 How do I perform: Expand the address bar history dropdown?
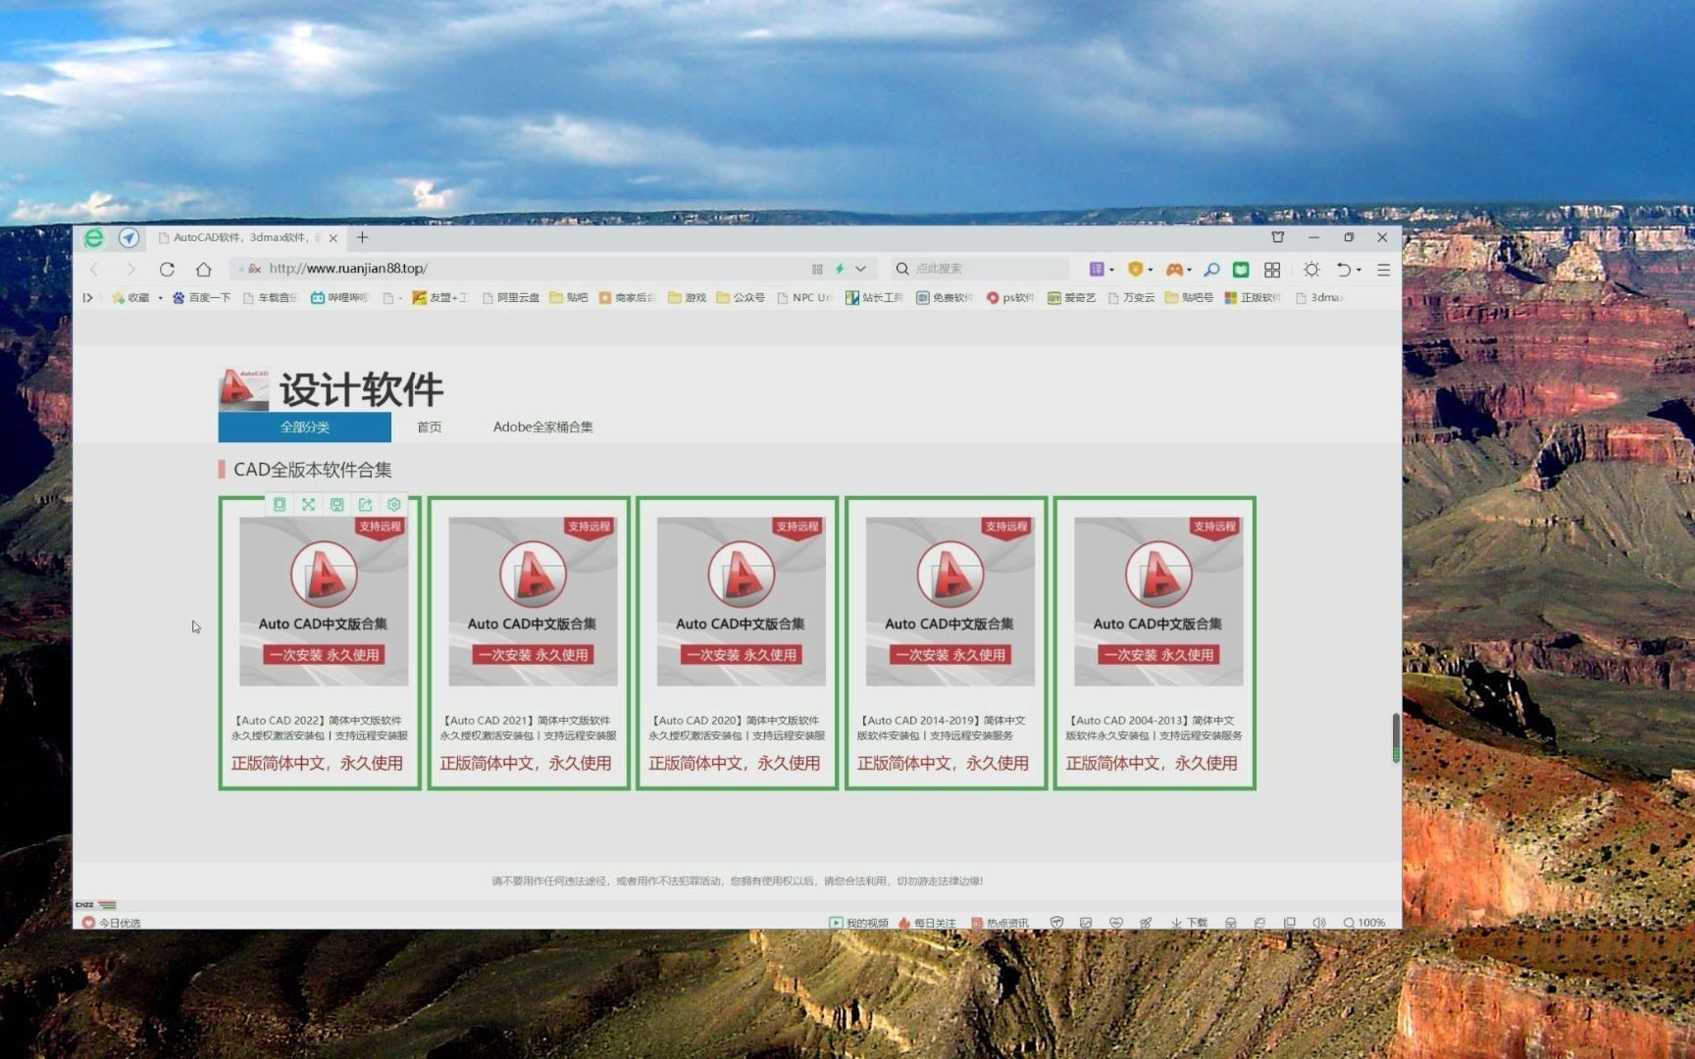(x=860, y=269)
